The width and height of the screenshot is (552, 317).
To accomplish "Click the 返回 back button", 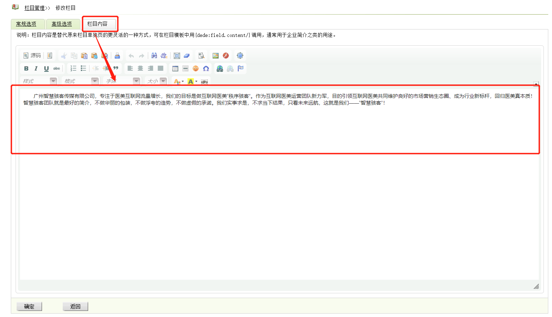I will pyautogui.click(x=75, y=307).
